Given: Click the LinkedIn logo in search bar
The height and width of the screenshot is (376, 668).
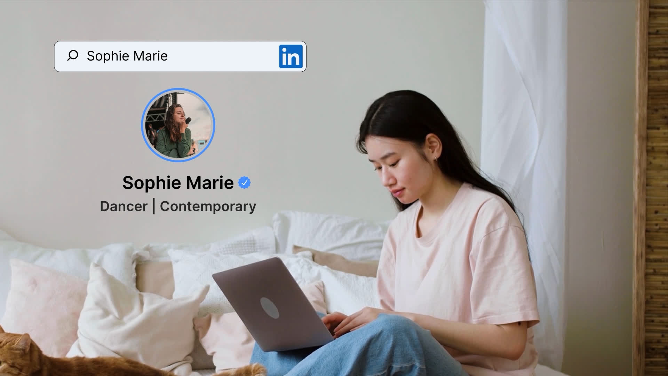Looking at the screenshot, I should (291, 56).
